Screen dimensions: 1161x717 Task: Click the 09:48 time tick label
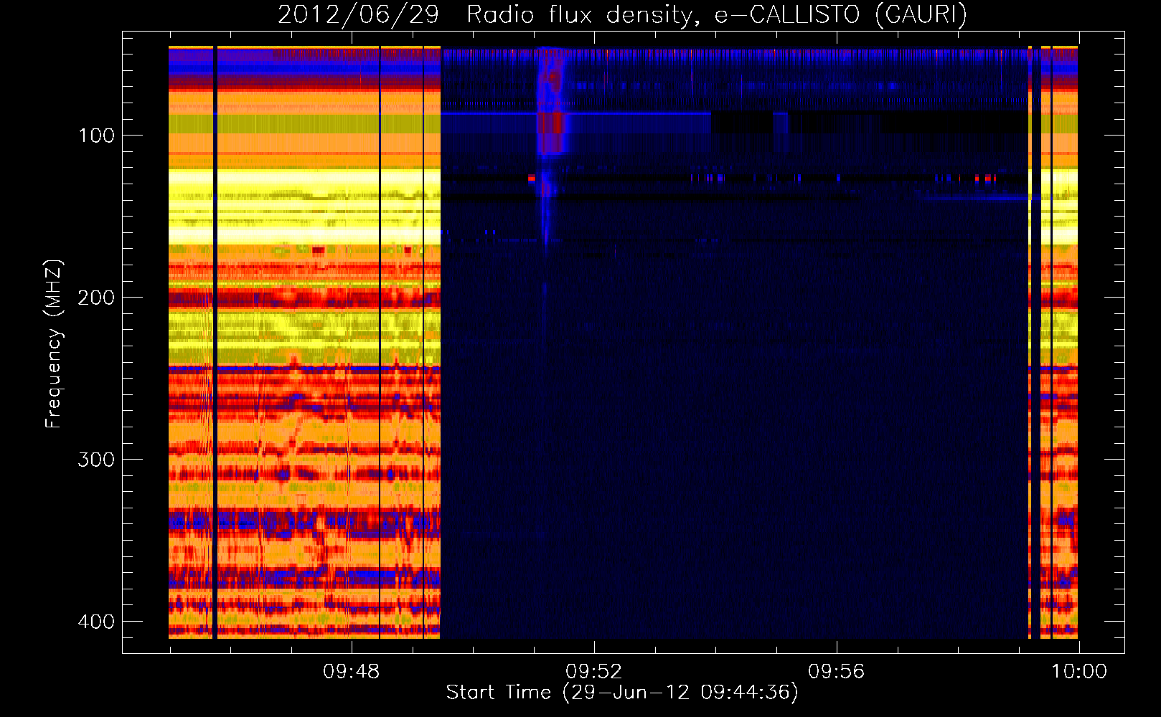tap(351, 672)
